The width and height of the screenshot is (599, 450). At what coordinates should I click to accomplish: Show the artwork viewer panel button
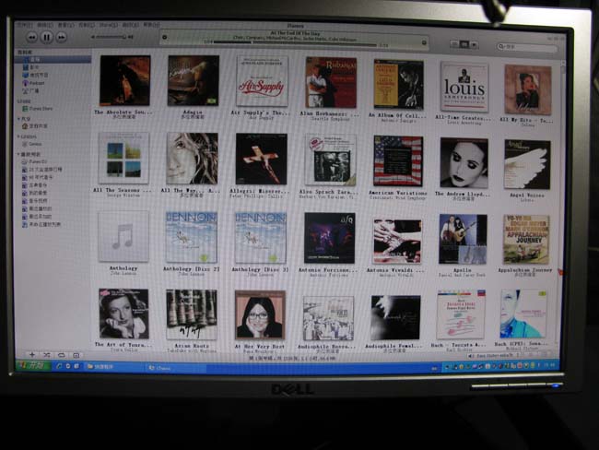[x=76, y=356]
